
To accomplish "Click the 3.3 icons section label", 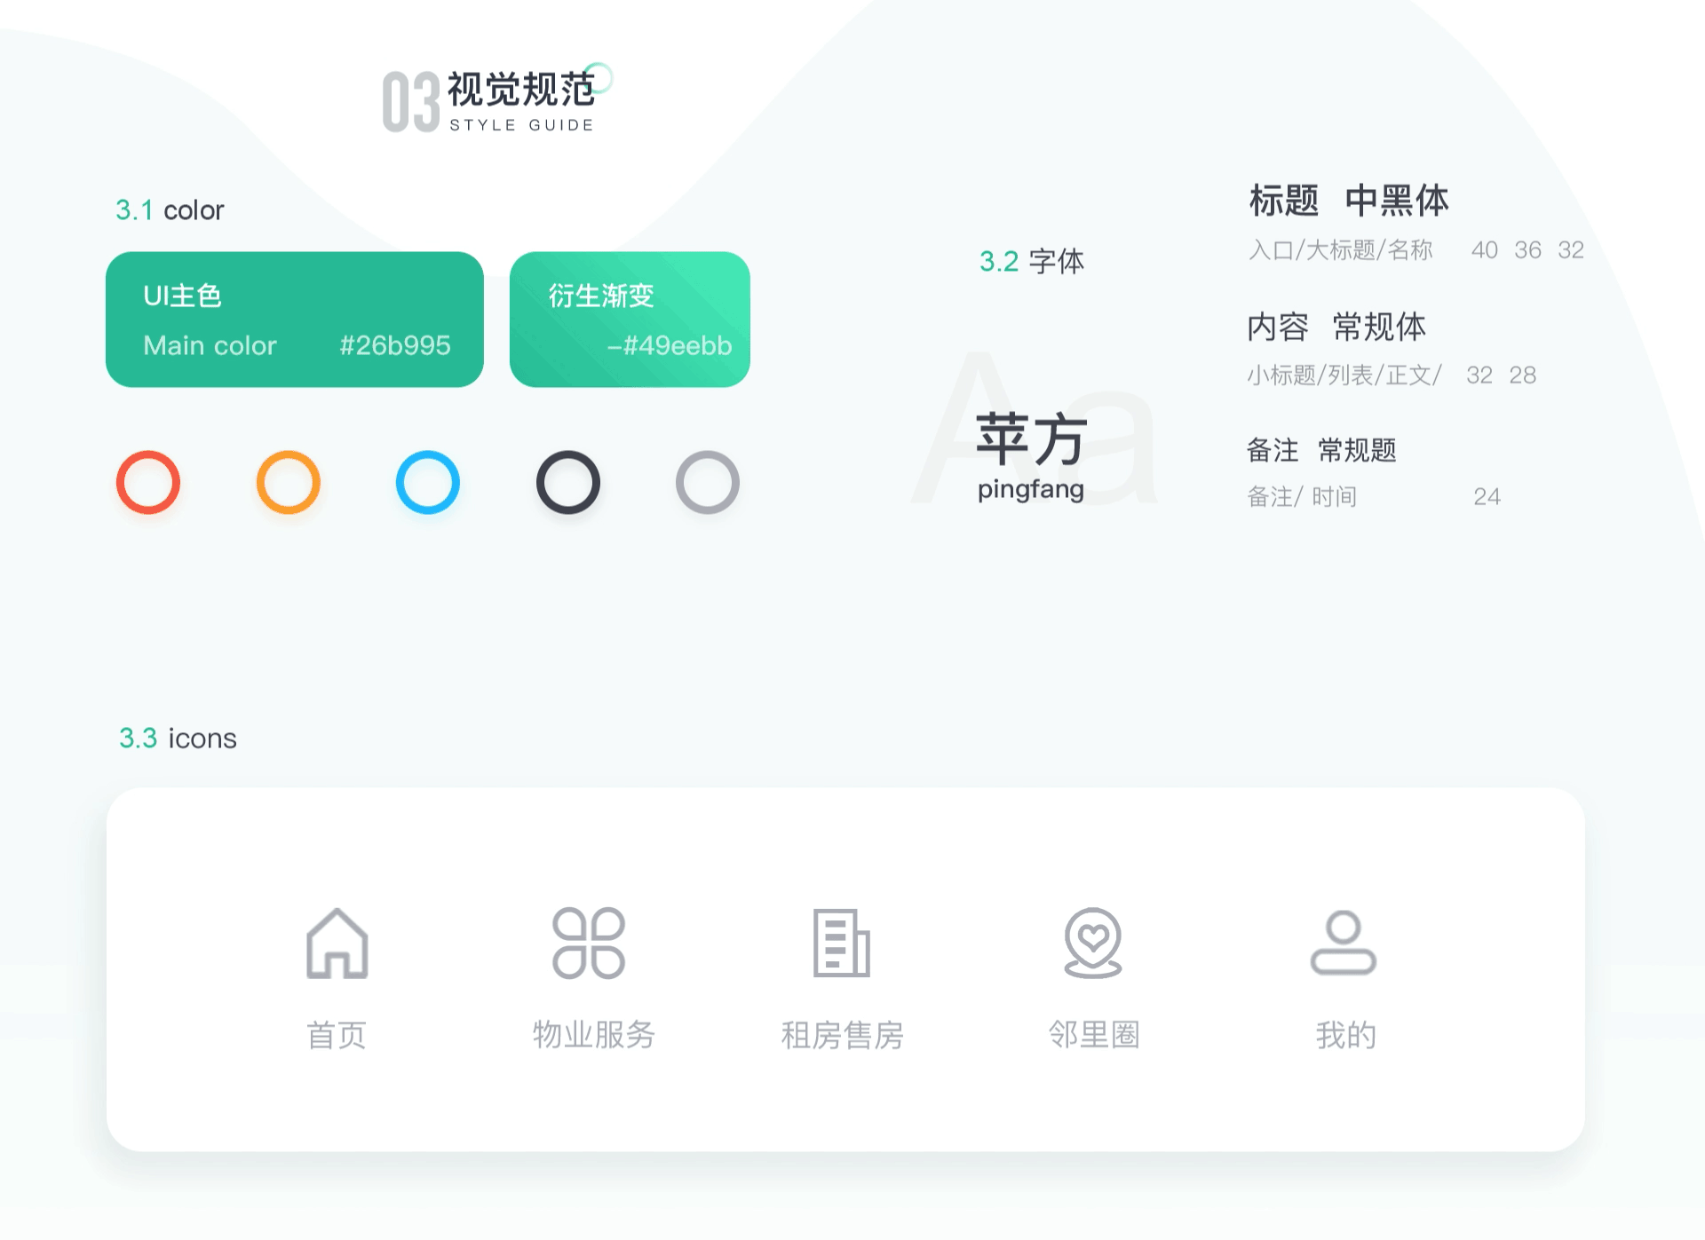I will click(178, 738).
